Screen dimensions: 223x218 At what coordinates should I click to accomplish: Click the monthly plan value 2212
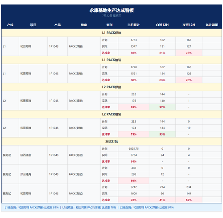(x=133, y=187)
